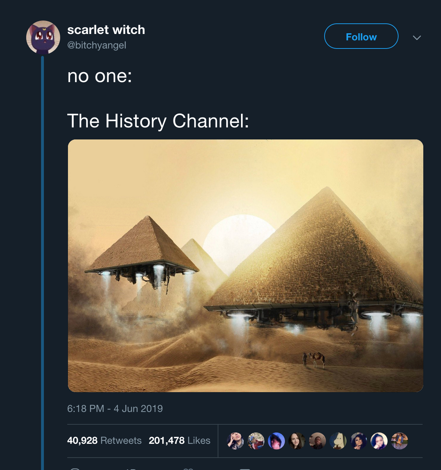
Task: Open the first liker avatar beside Likes count
Action: tap(235, 441)
